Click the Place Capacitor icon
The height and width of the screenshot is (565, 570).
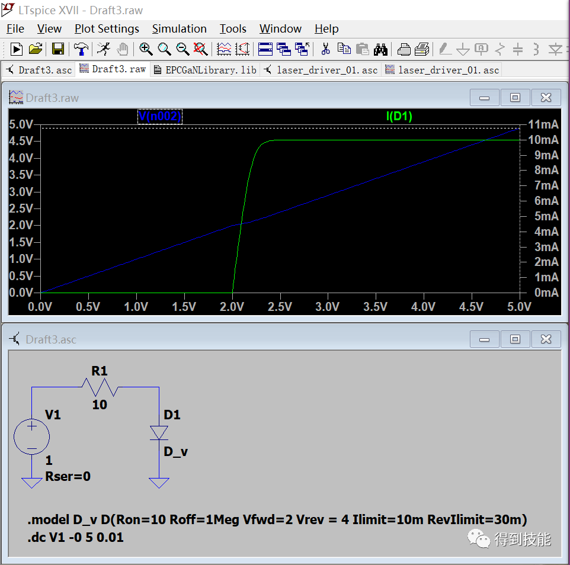click(x=518, y=49)
